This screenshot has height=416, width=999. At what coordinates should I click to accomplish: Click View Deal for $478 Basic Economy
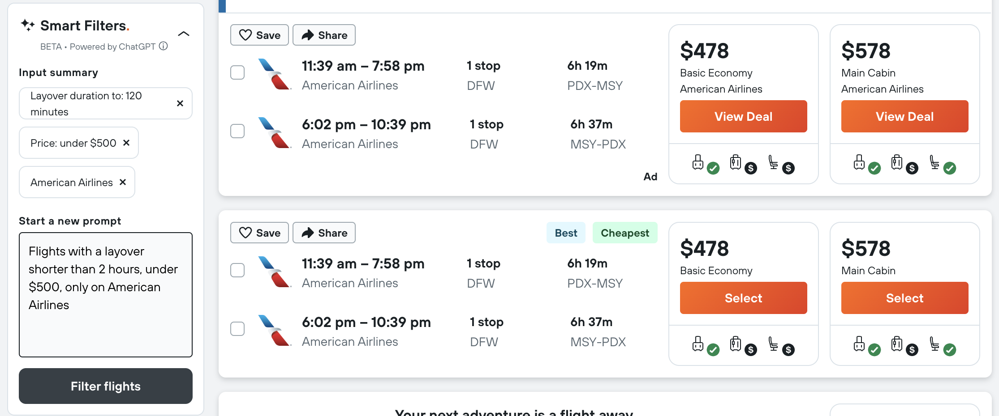click(744, 116)
